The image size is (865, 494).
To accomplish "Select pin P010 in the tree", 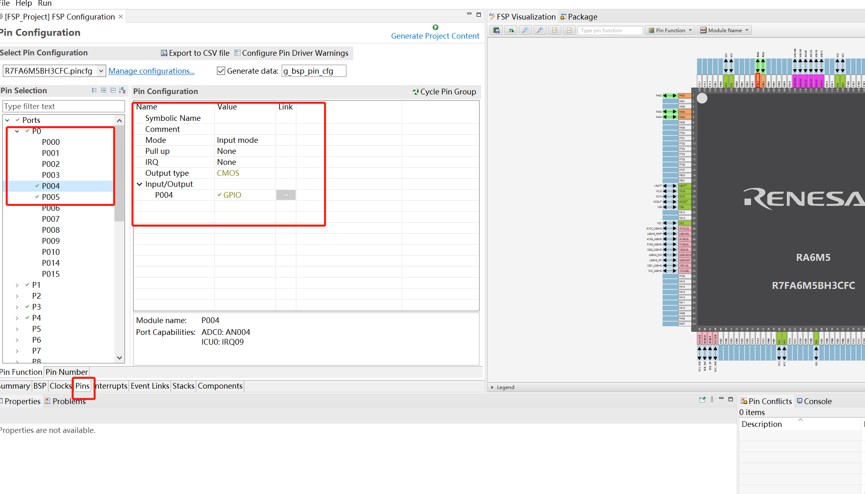I will (x=51, y=252).
